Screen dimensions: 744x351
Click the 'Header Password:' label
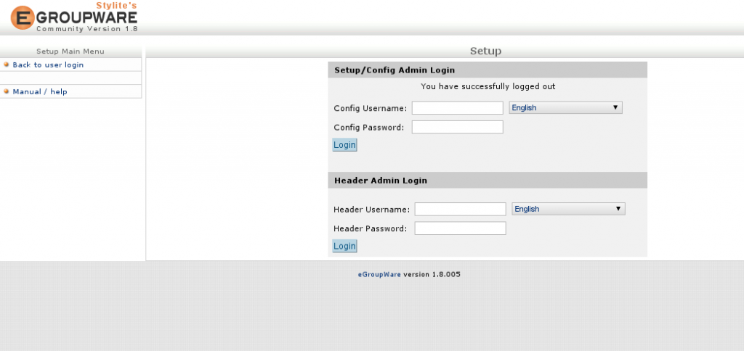pos(370,228)
